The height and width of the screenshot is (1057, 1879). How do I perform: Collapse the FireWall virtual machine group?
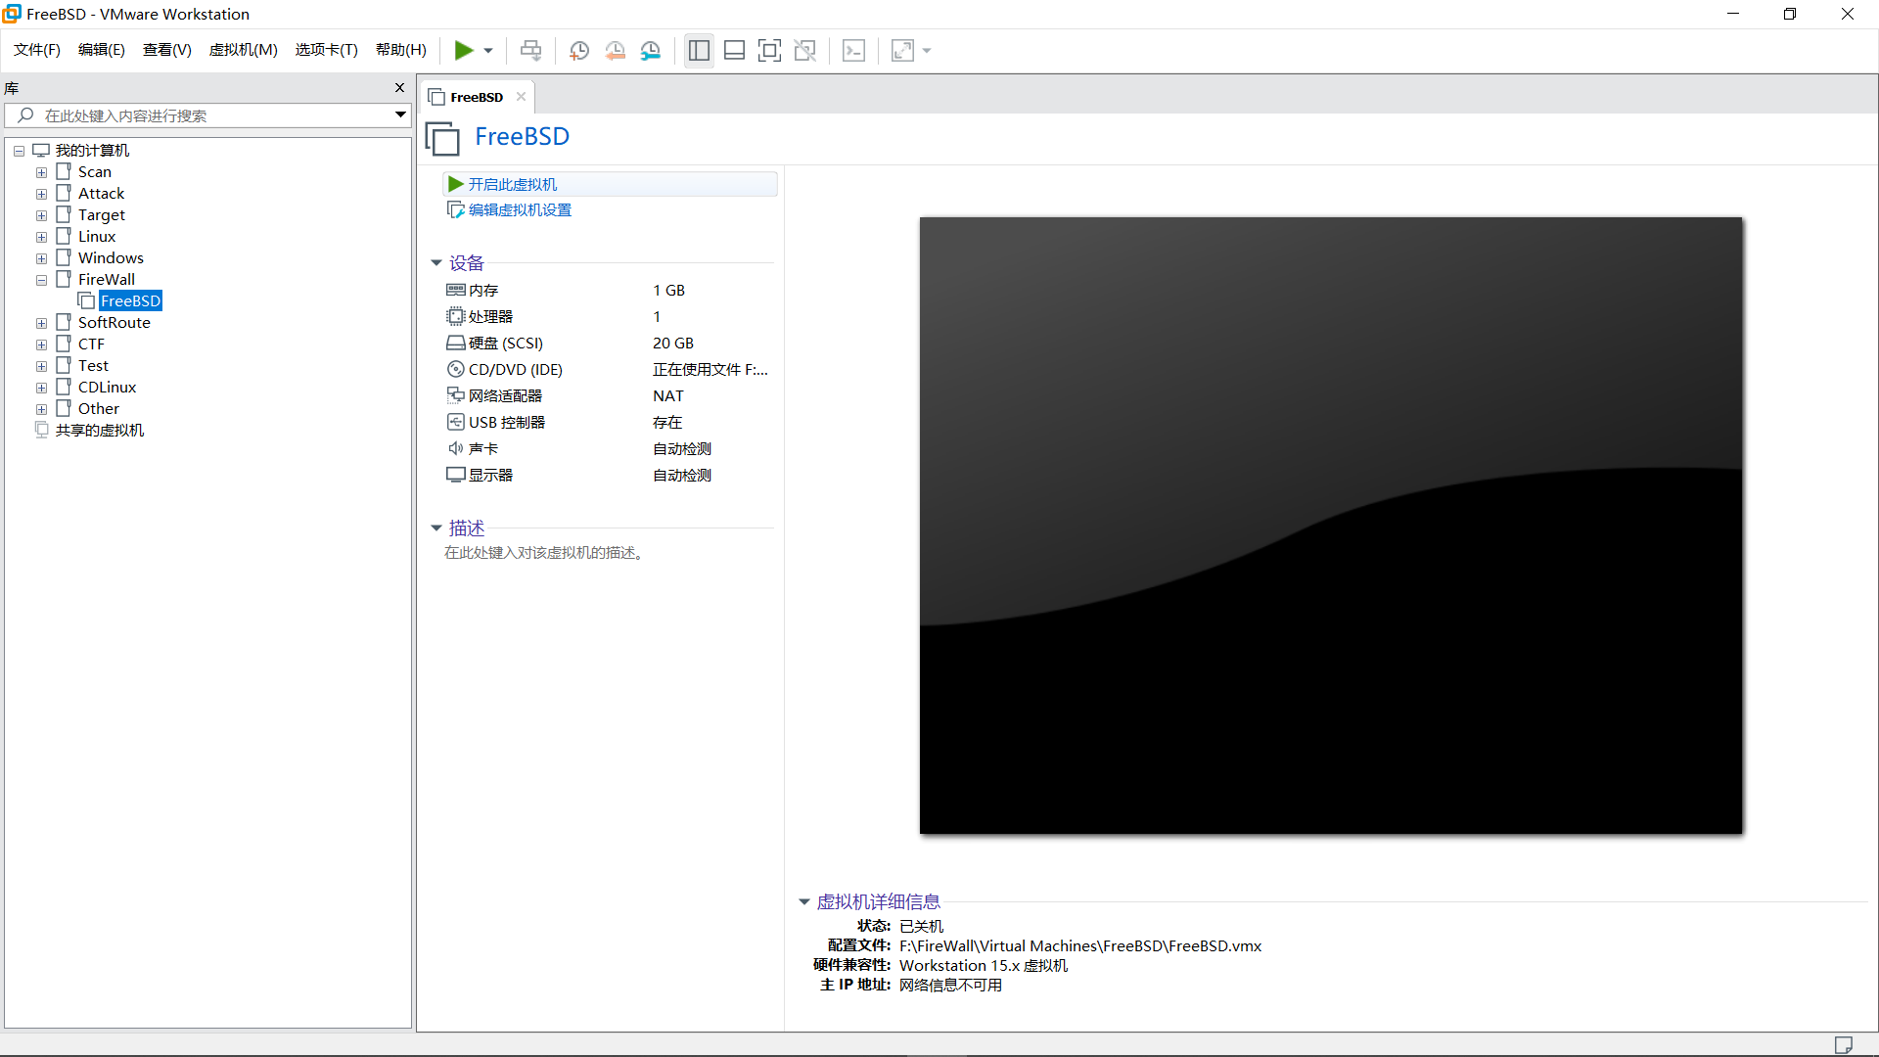[x=41, y=280]
